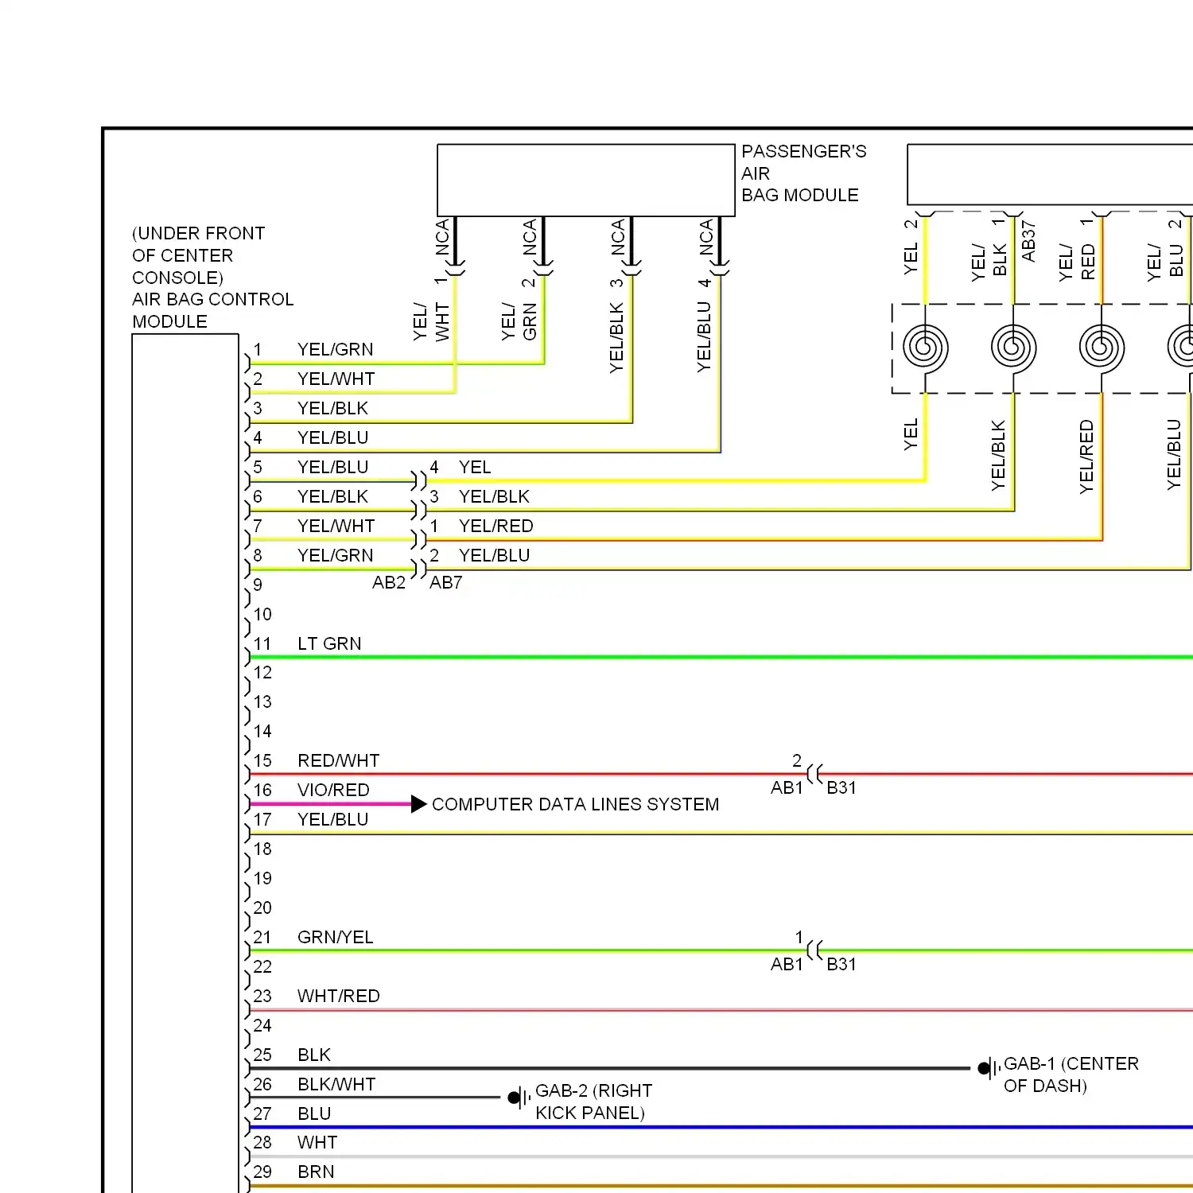Click pin 8 YEL/GRN label
1193x1193 pixels.
click(x=335, y=555)
